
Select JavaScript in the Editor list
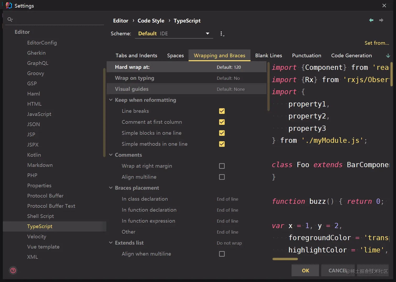pyautogui.click(x=39, y=114)
